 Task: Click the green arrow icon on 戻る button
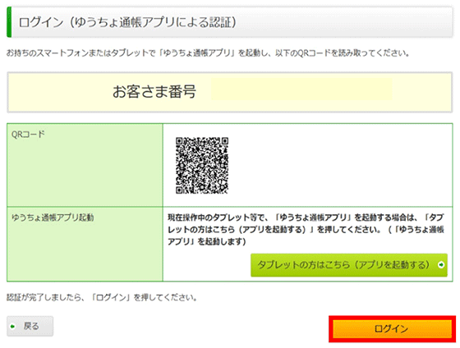[12, 327]
